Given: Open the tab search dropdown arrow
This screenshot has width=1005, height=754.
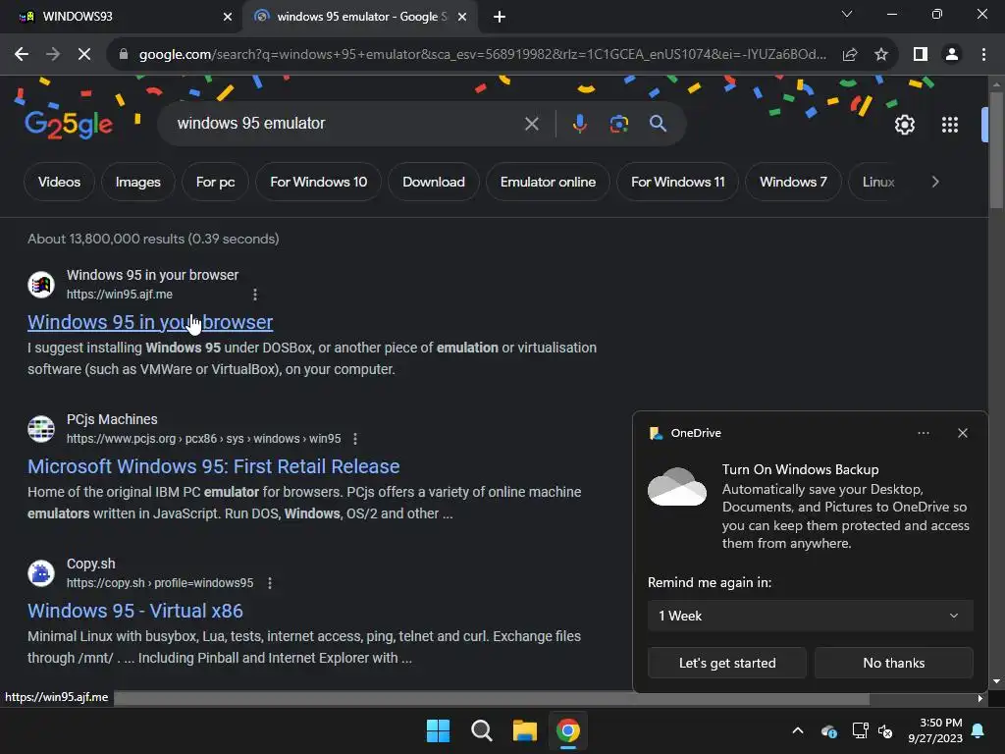Looking at the screenshot, I should coord(847,14).
